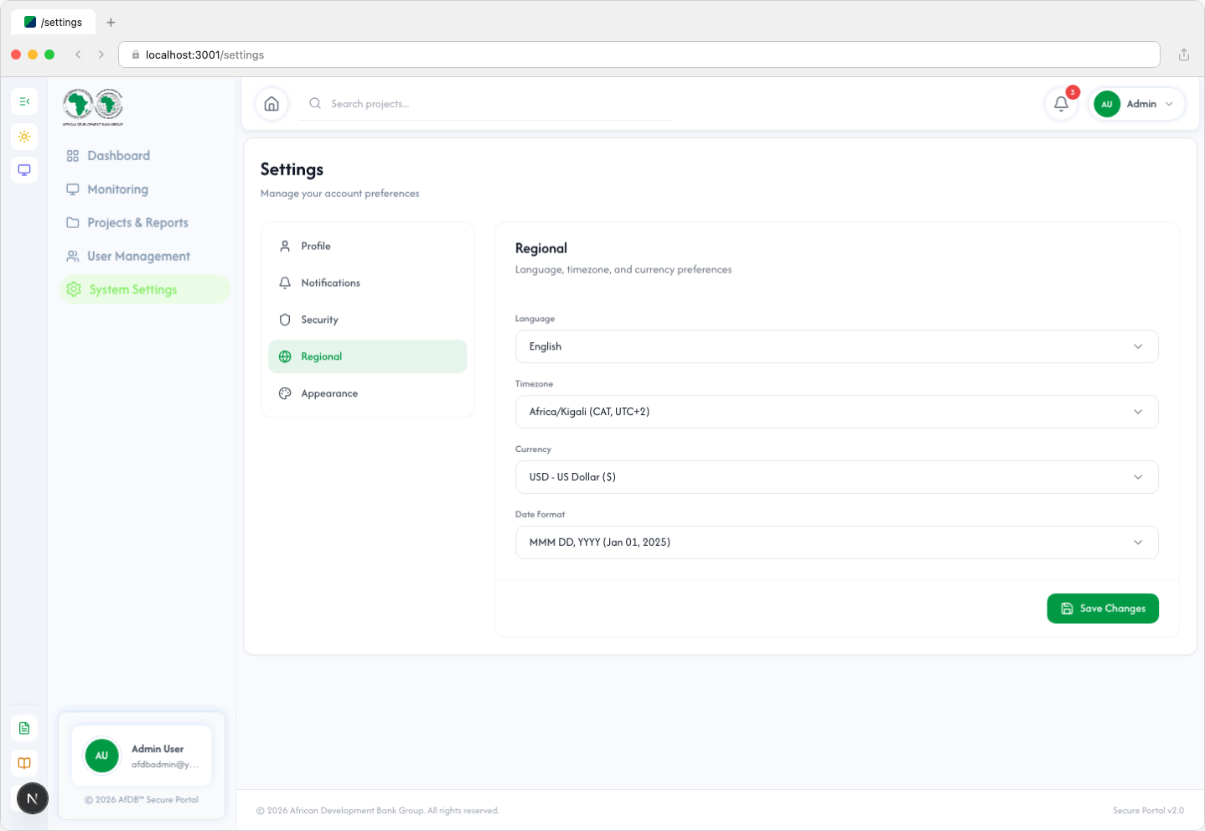Click the browser back arrow
This screenshot has height=831, width=1205.
[x=78, y=55]
